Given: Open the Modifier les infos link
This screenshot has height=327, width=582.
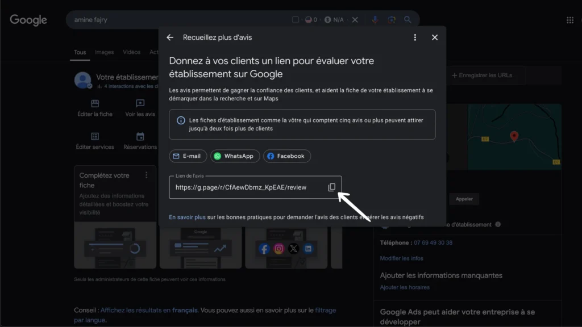Looking at the screenshot, I should click(402, 258).
